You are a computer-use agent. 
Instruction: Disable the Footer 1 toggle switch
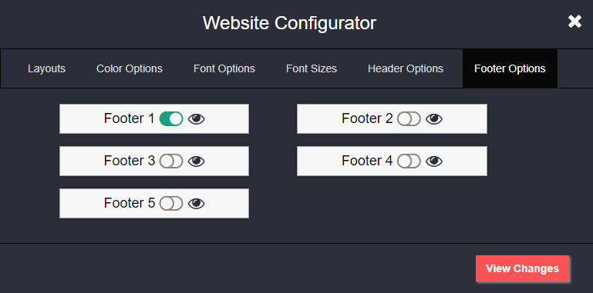(x=171, y=118)
